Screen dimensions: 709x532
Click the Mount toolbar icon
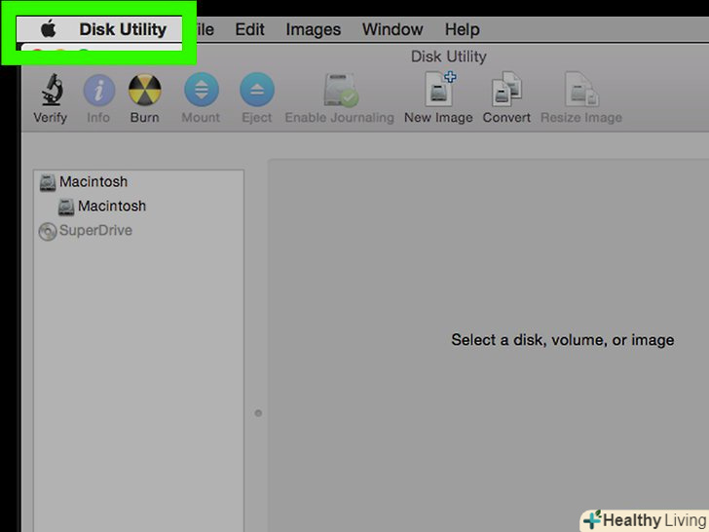pos(202,90)
